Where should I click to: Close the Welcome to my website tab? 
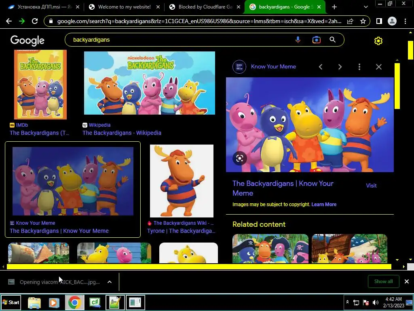(x=158, y=7)
